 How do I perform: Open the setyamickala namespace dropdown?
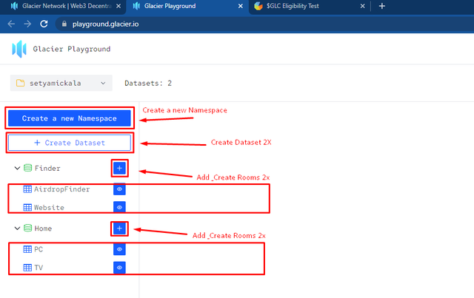click(61, 83)
